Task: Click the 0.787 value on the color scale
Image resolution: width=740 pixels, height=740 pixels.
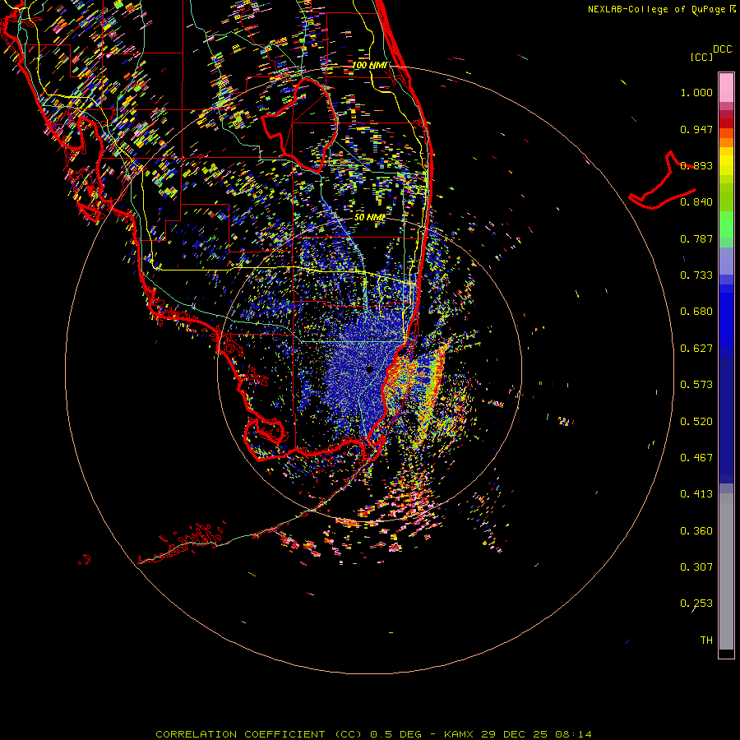Action: [x=696, y=238]
